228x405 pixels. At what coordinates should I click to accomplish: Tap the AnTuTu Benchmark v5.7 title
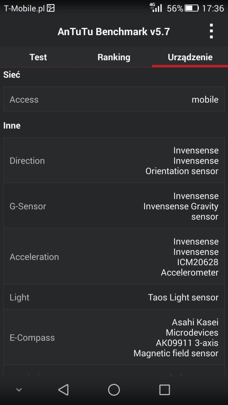[x=114, y=31]
